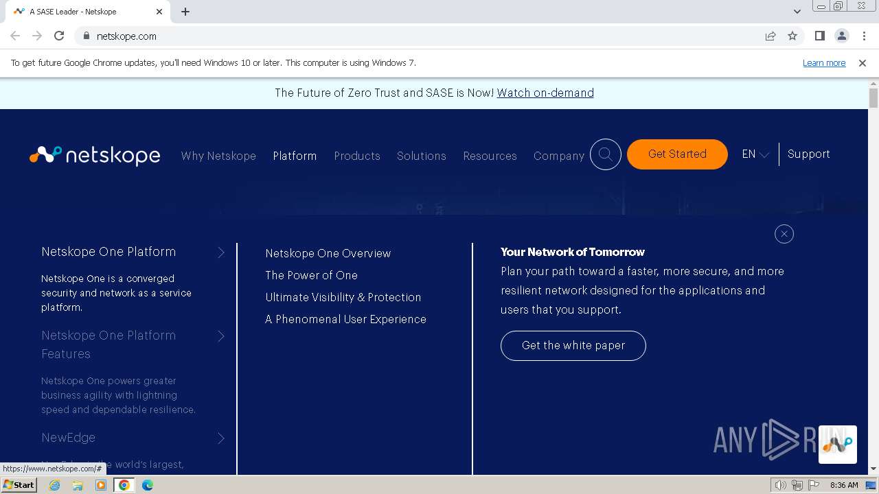
Task: Click the Get Started button
Action: [x=677, y=154]
